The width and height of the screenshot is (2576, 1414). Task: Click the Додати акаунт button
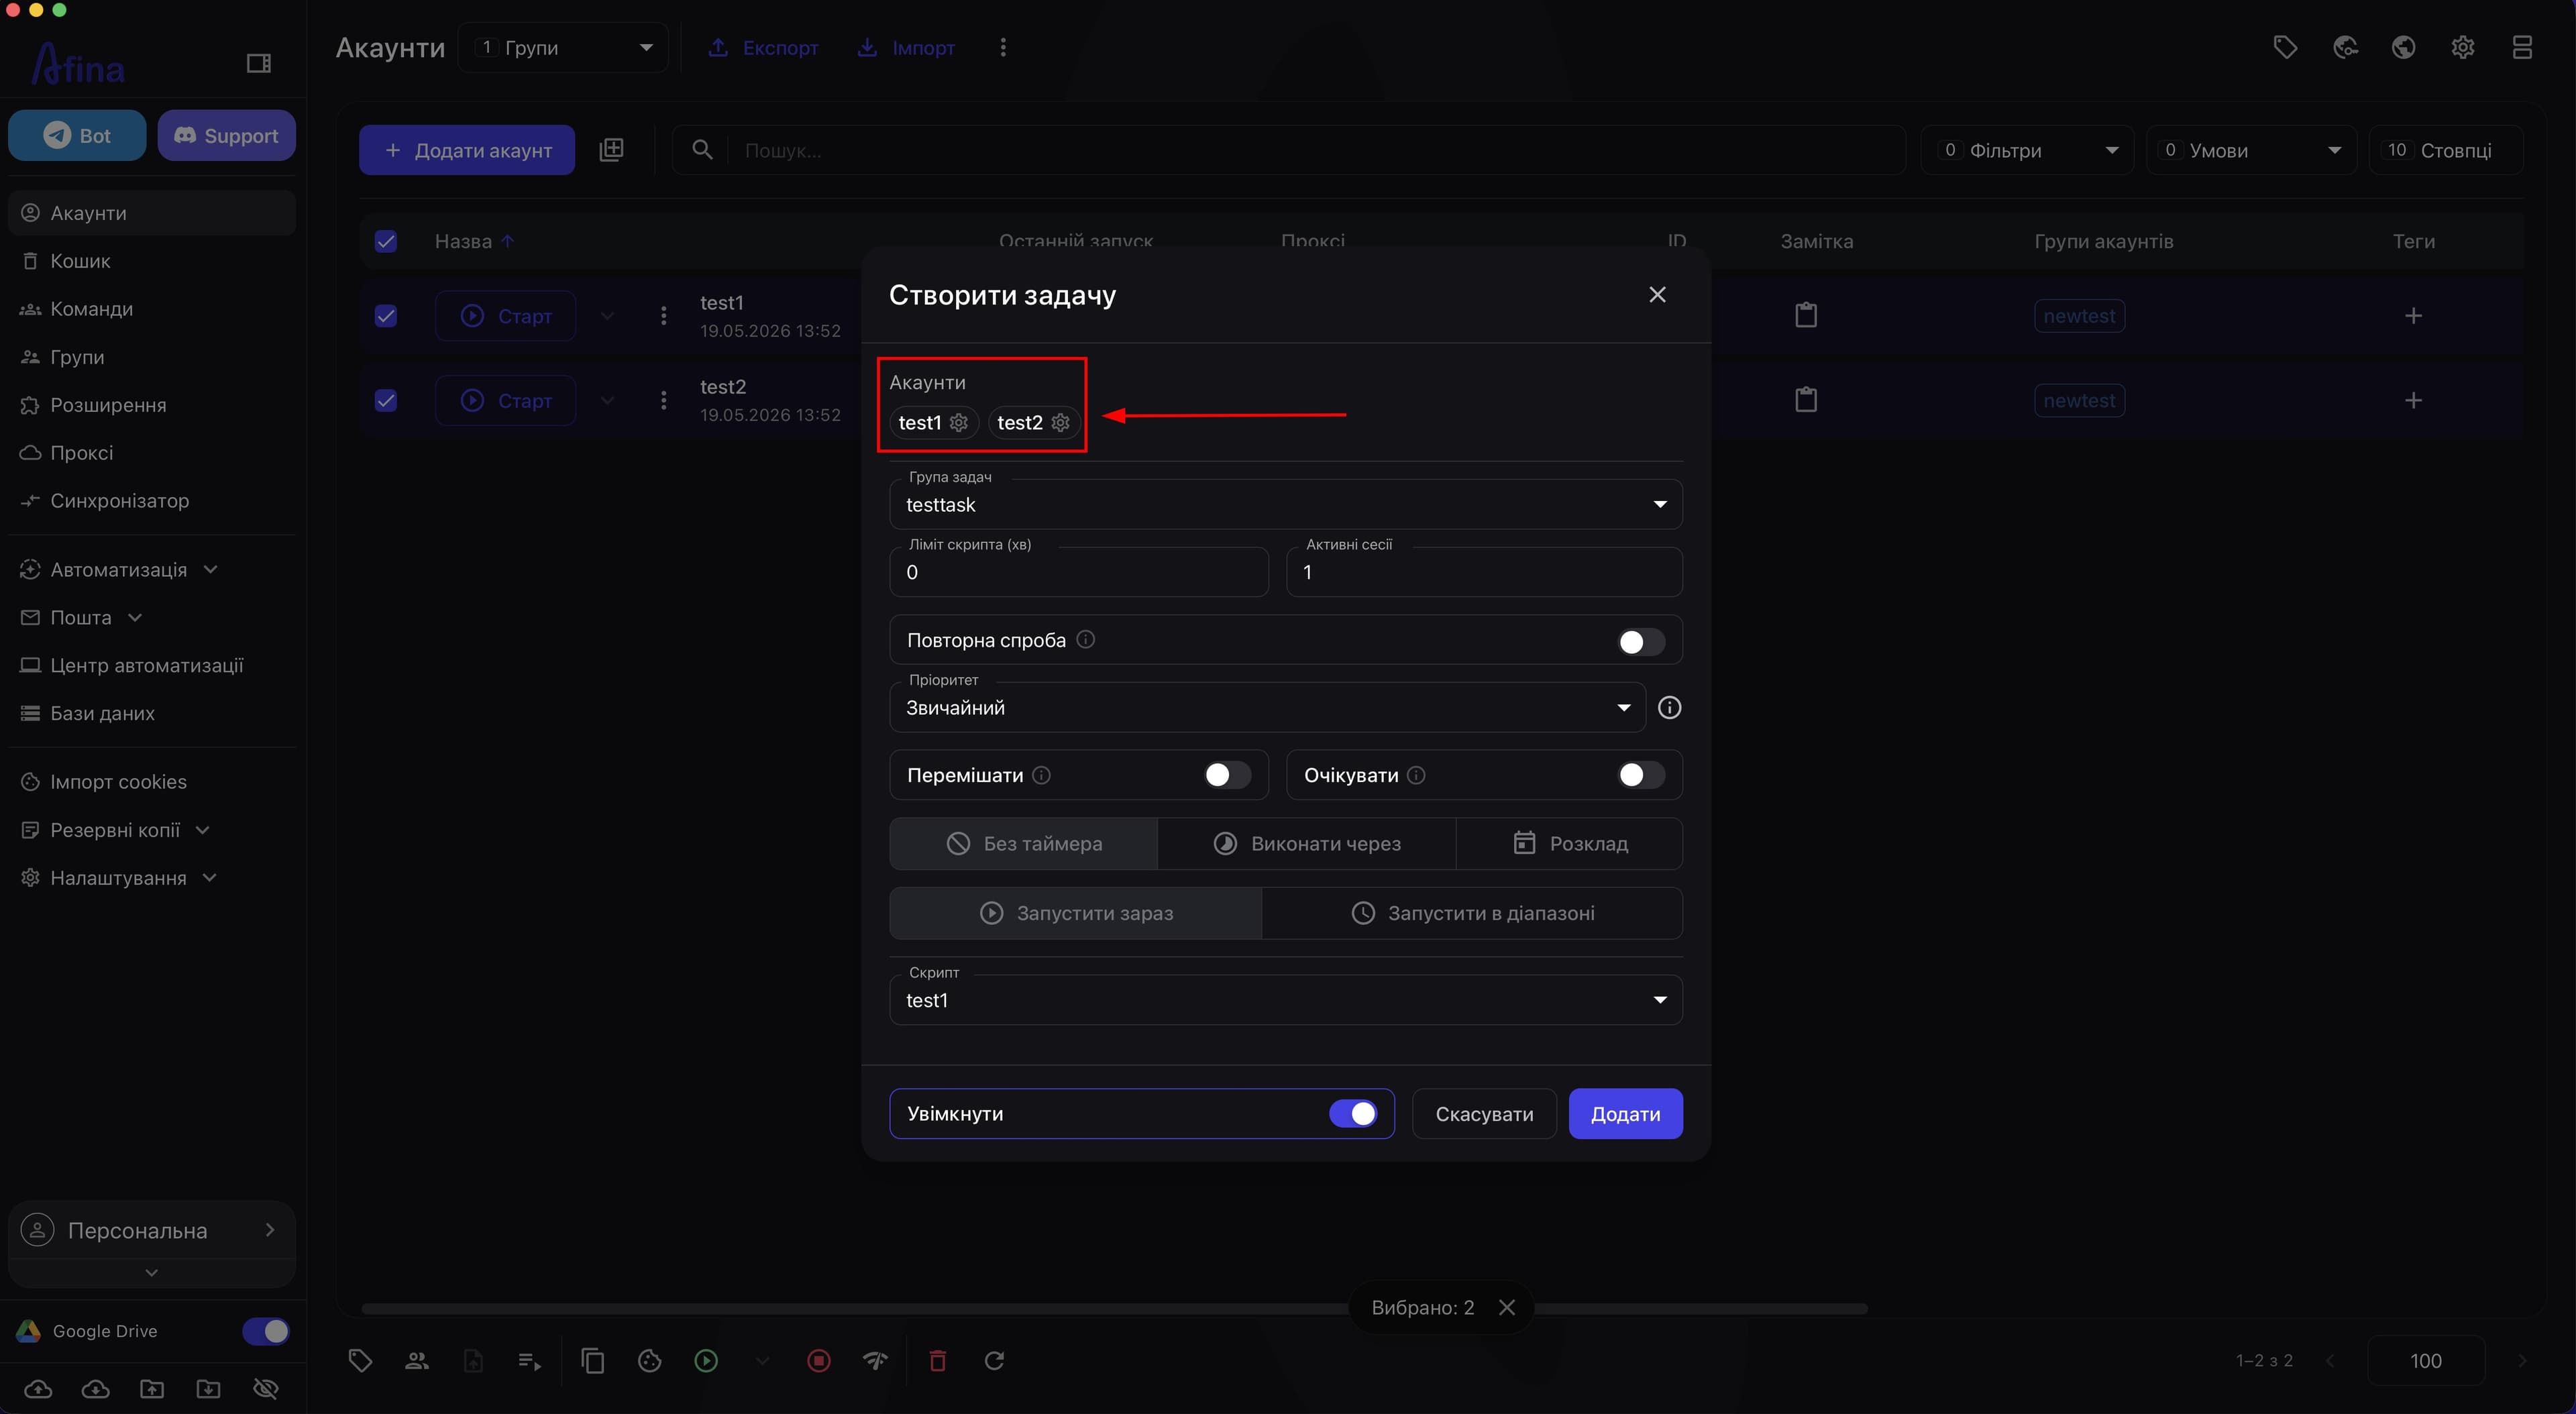[467, 150]
